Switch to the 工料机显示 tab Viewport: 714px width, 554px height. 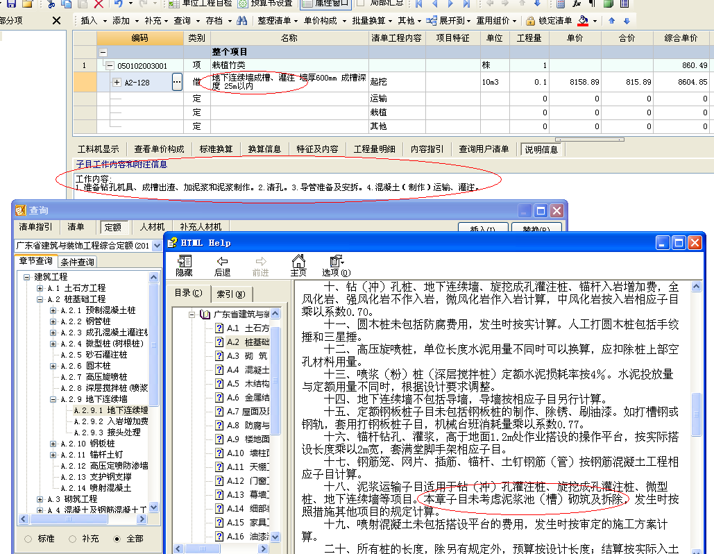98,149
